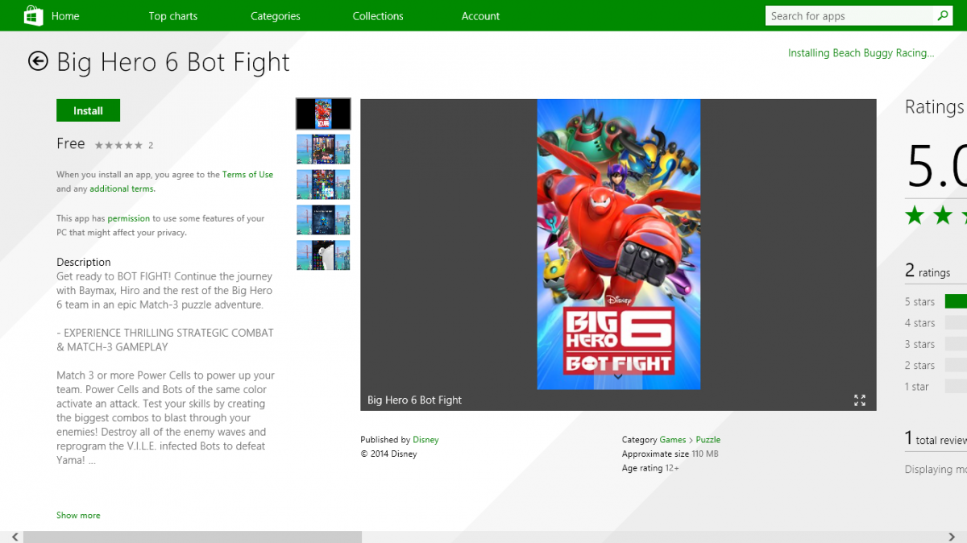This screenshot has height=543, width=967.
Task: Select the fifth screenshot thumbnail
Action: (323, 255)
